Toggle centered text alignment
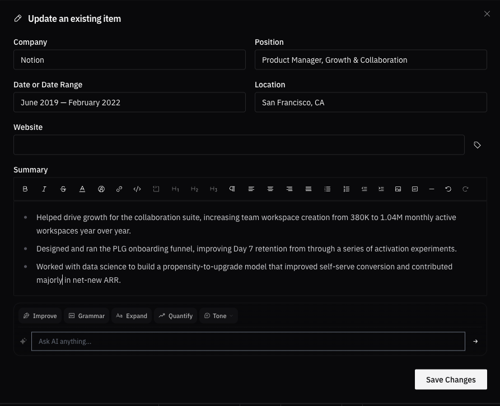This screenshot has width=500, height=406. (x=270, y=189)
